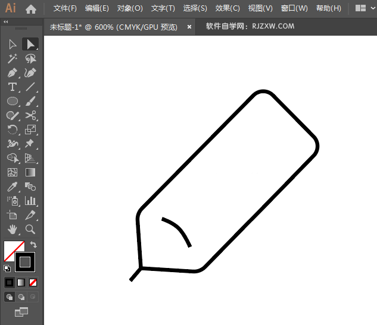This screenshot has height=325, width=377.
Task: Pick the Paintbrush tool
Action: click(x=30, y=101)
